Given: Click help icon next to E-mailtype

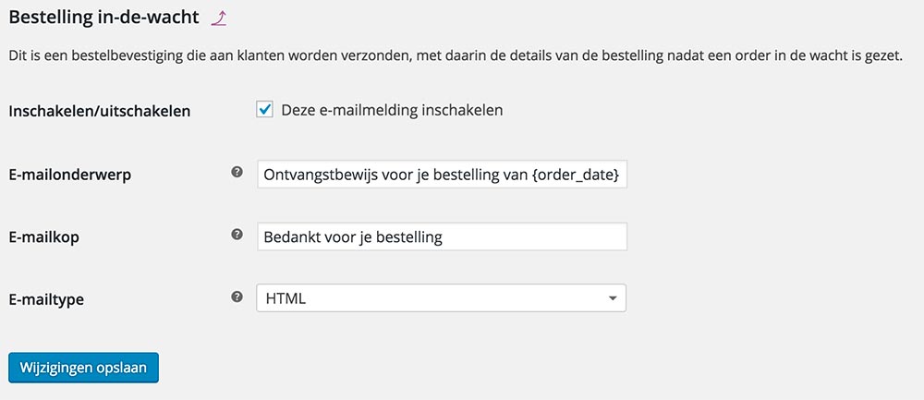Looking at the screenshot, I should [x=237, y=297].
